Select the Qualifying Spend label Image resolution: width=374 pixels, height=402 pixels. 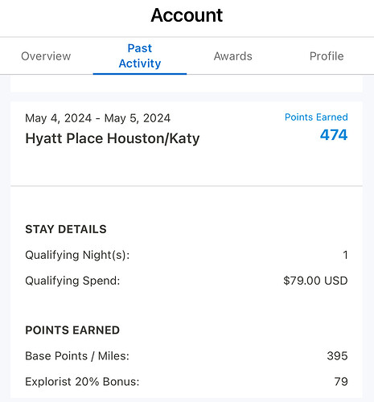pyautogui.click(x=72, y=281)
